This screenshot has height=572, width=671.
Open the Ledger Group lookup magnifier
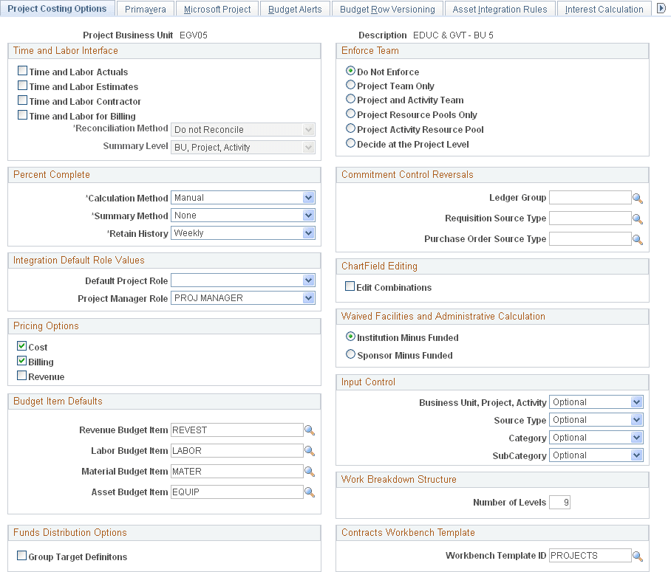pos(638,198)
